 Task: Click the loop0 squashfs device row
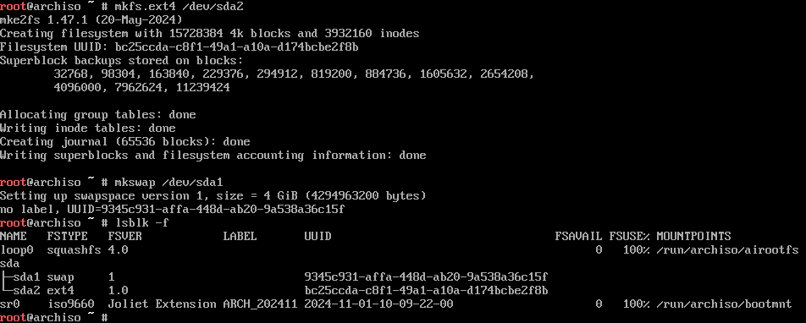click(x=400, y=249)
